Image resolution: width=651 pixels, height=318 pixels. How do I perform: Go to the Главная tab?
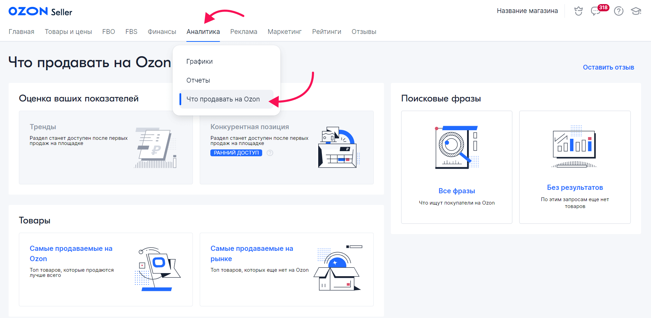point(21,32)
